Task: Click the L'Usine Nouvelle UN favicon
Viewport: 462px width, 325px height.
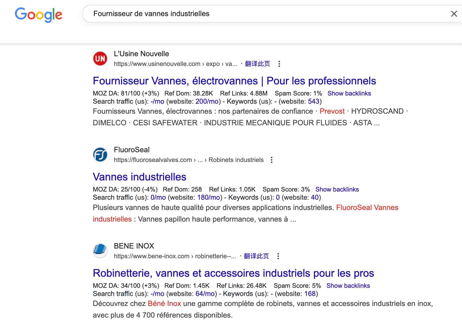Action: [x=100, y=59]
